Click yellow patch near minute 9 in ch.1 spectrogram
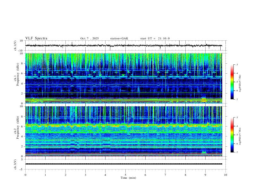254x196 pixels. [x=204, y=99]
